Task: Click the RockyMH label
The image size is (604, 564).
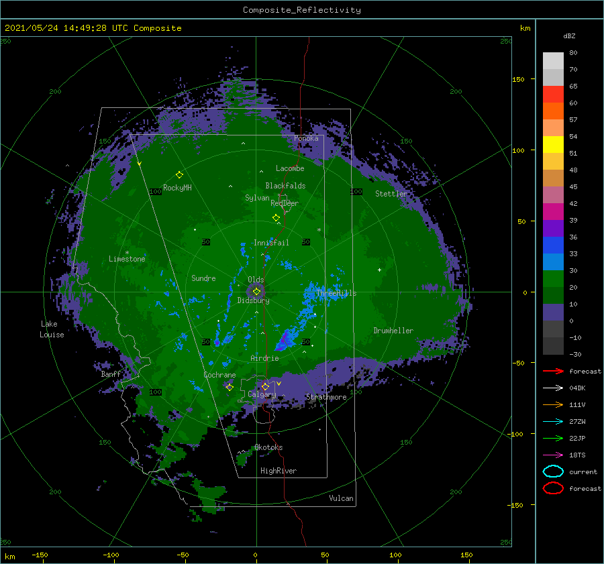Action: 177,188
